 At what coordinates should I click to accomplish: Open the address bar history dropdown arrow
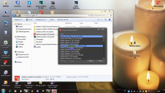[89, 16]
